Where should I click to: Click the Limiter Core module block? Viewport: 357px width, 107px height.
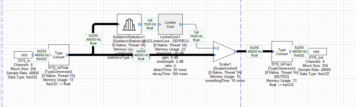click(x=170, y=24)
